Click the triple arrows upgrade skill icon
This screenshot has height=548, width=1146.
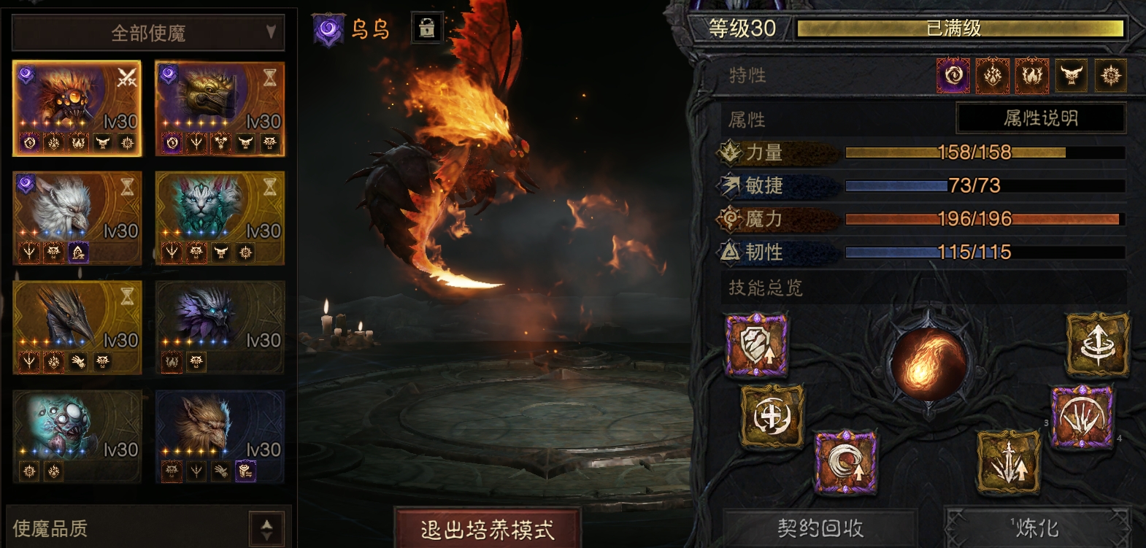click(1008, 462)
